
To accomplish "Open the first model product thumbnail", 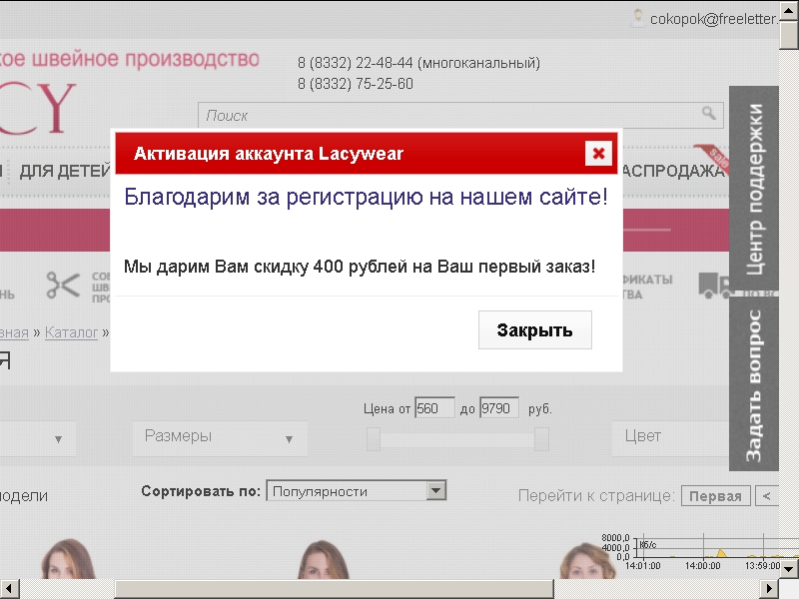I will pyautogui.click(x=68, y=559).
